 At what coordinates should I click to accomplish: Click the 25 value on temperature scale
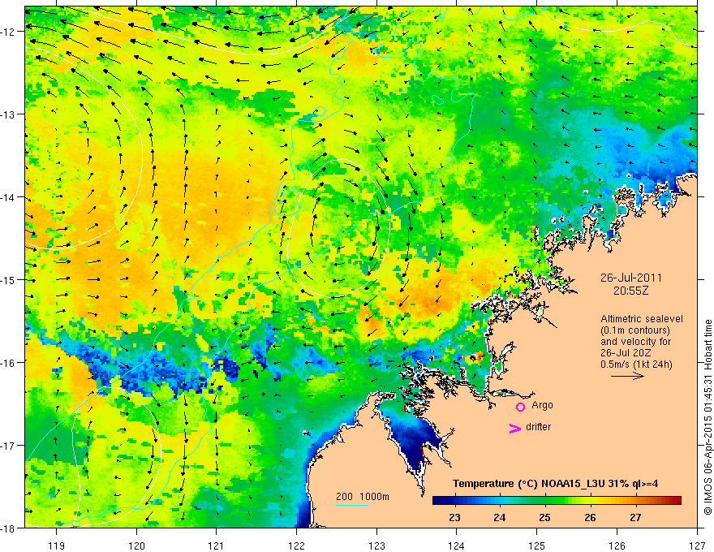(x=544, y=518)
